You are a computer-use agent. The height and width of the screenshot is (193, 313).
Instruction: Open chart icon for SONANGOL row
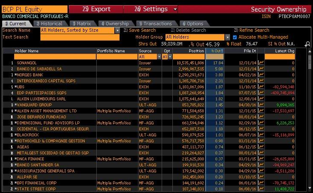click(261, 63)
